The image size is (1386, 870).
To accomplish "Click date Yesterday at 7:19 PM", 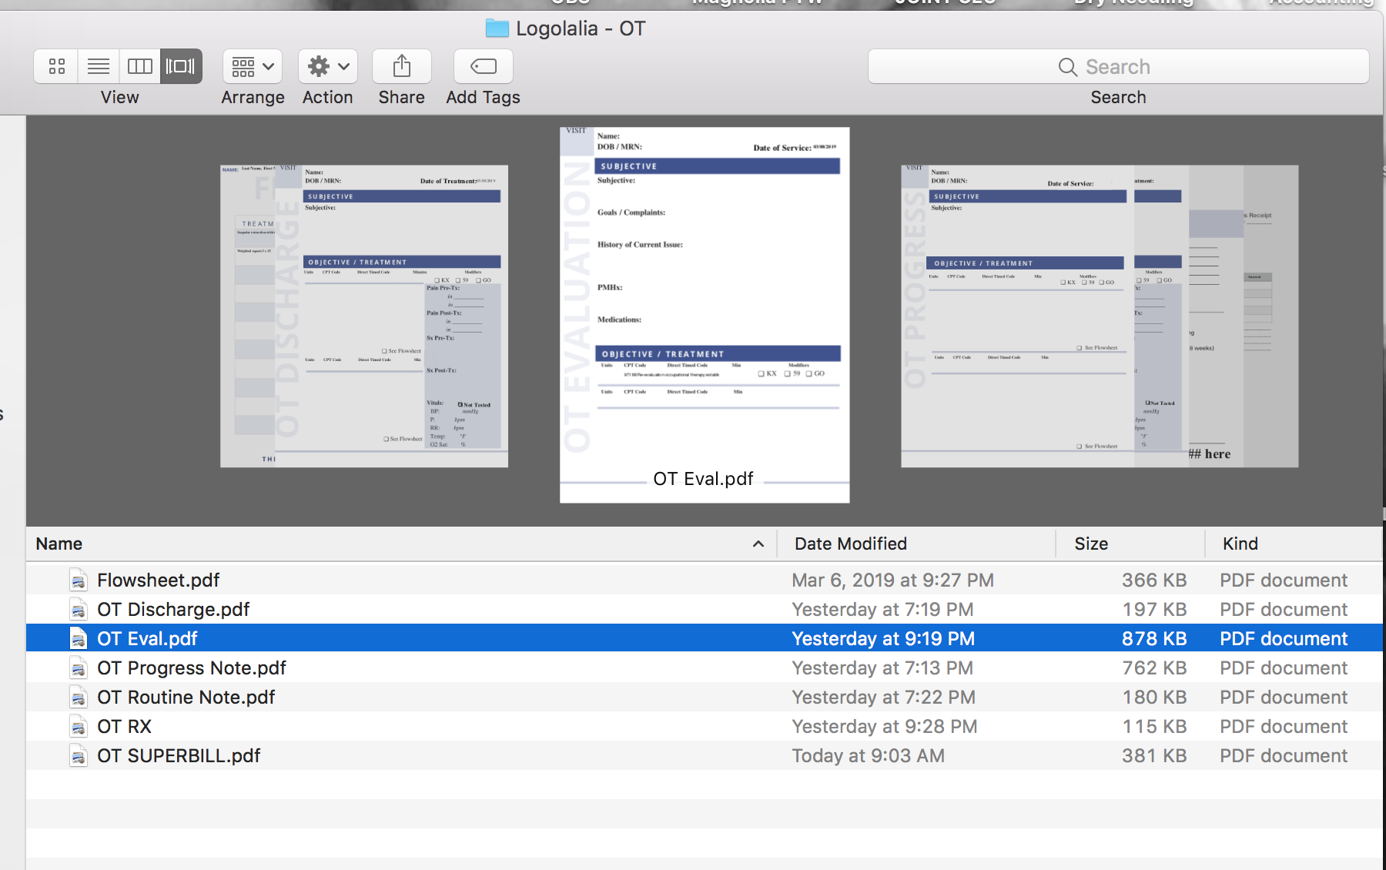I will (882, 609).
